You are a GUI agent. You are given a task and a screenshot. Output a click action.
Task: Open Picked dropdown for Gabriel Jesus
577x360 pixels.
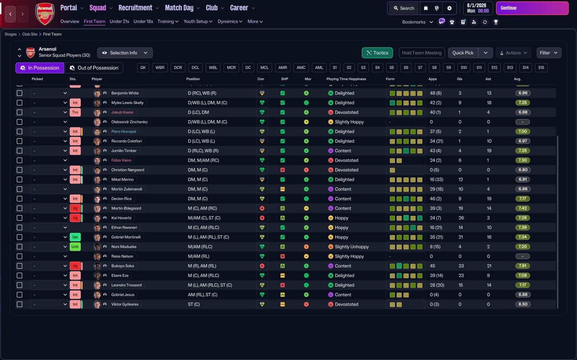pos(50,295)
